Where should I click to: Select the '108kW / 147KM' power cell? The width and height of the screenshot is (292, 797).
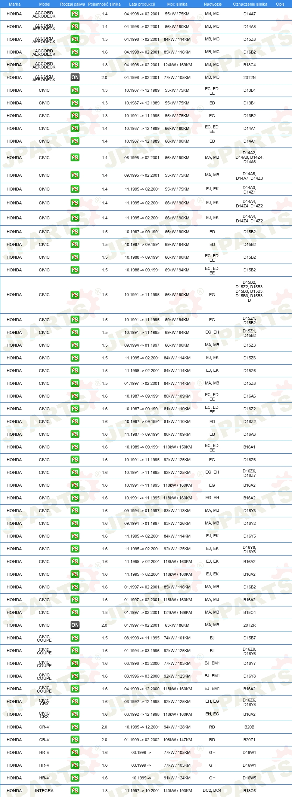point(177,740)
